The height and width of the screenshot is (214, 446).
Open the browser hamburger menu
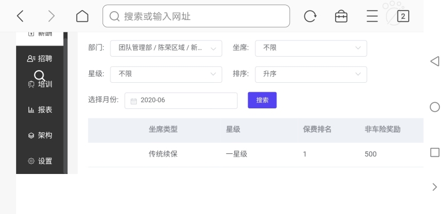coord(372,16)
